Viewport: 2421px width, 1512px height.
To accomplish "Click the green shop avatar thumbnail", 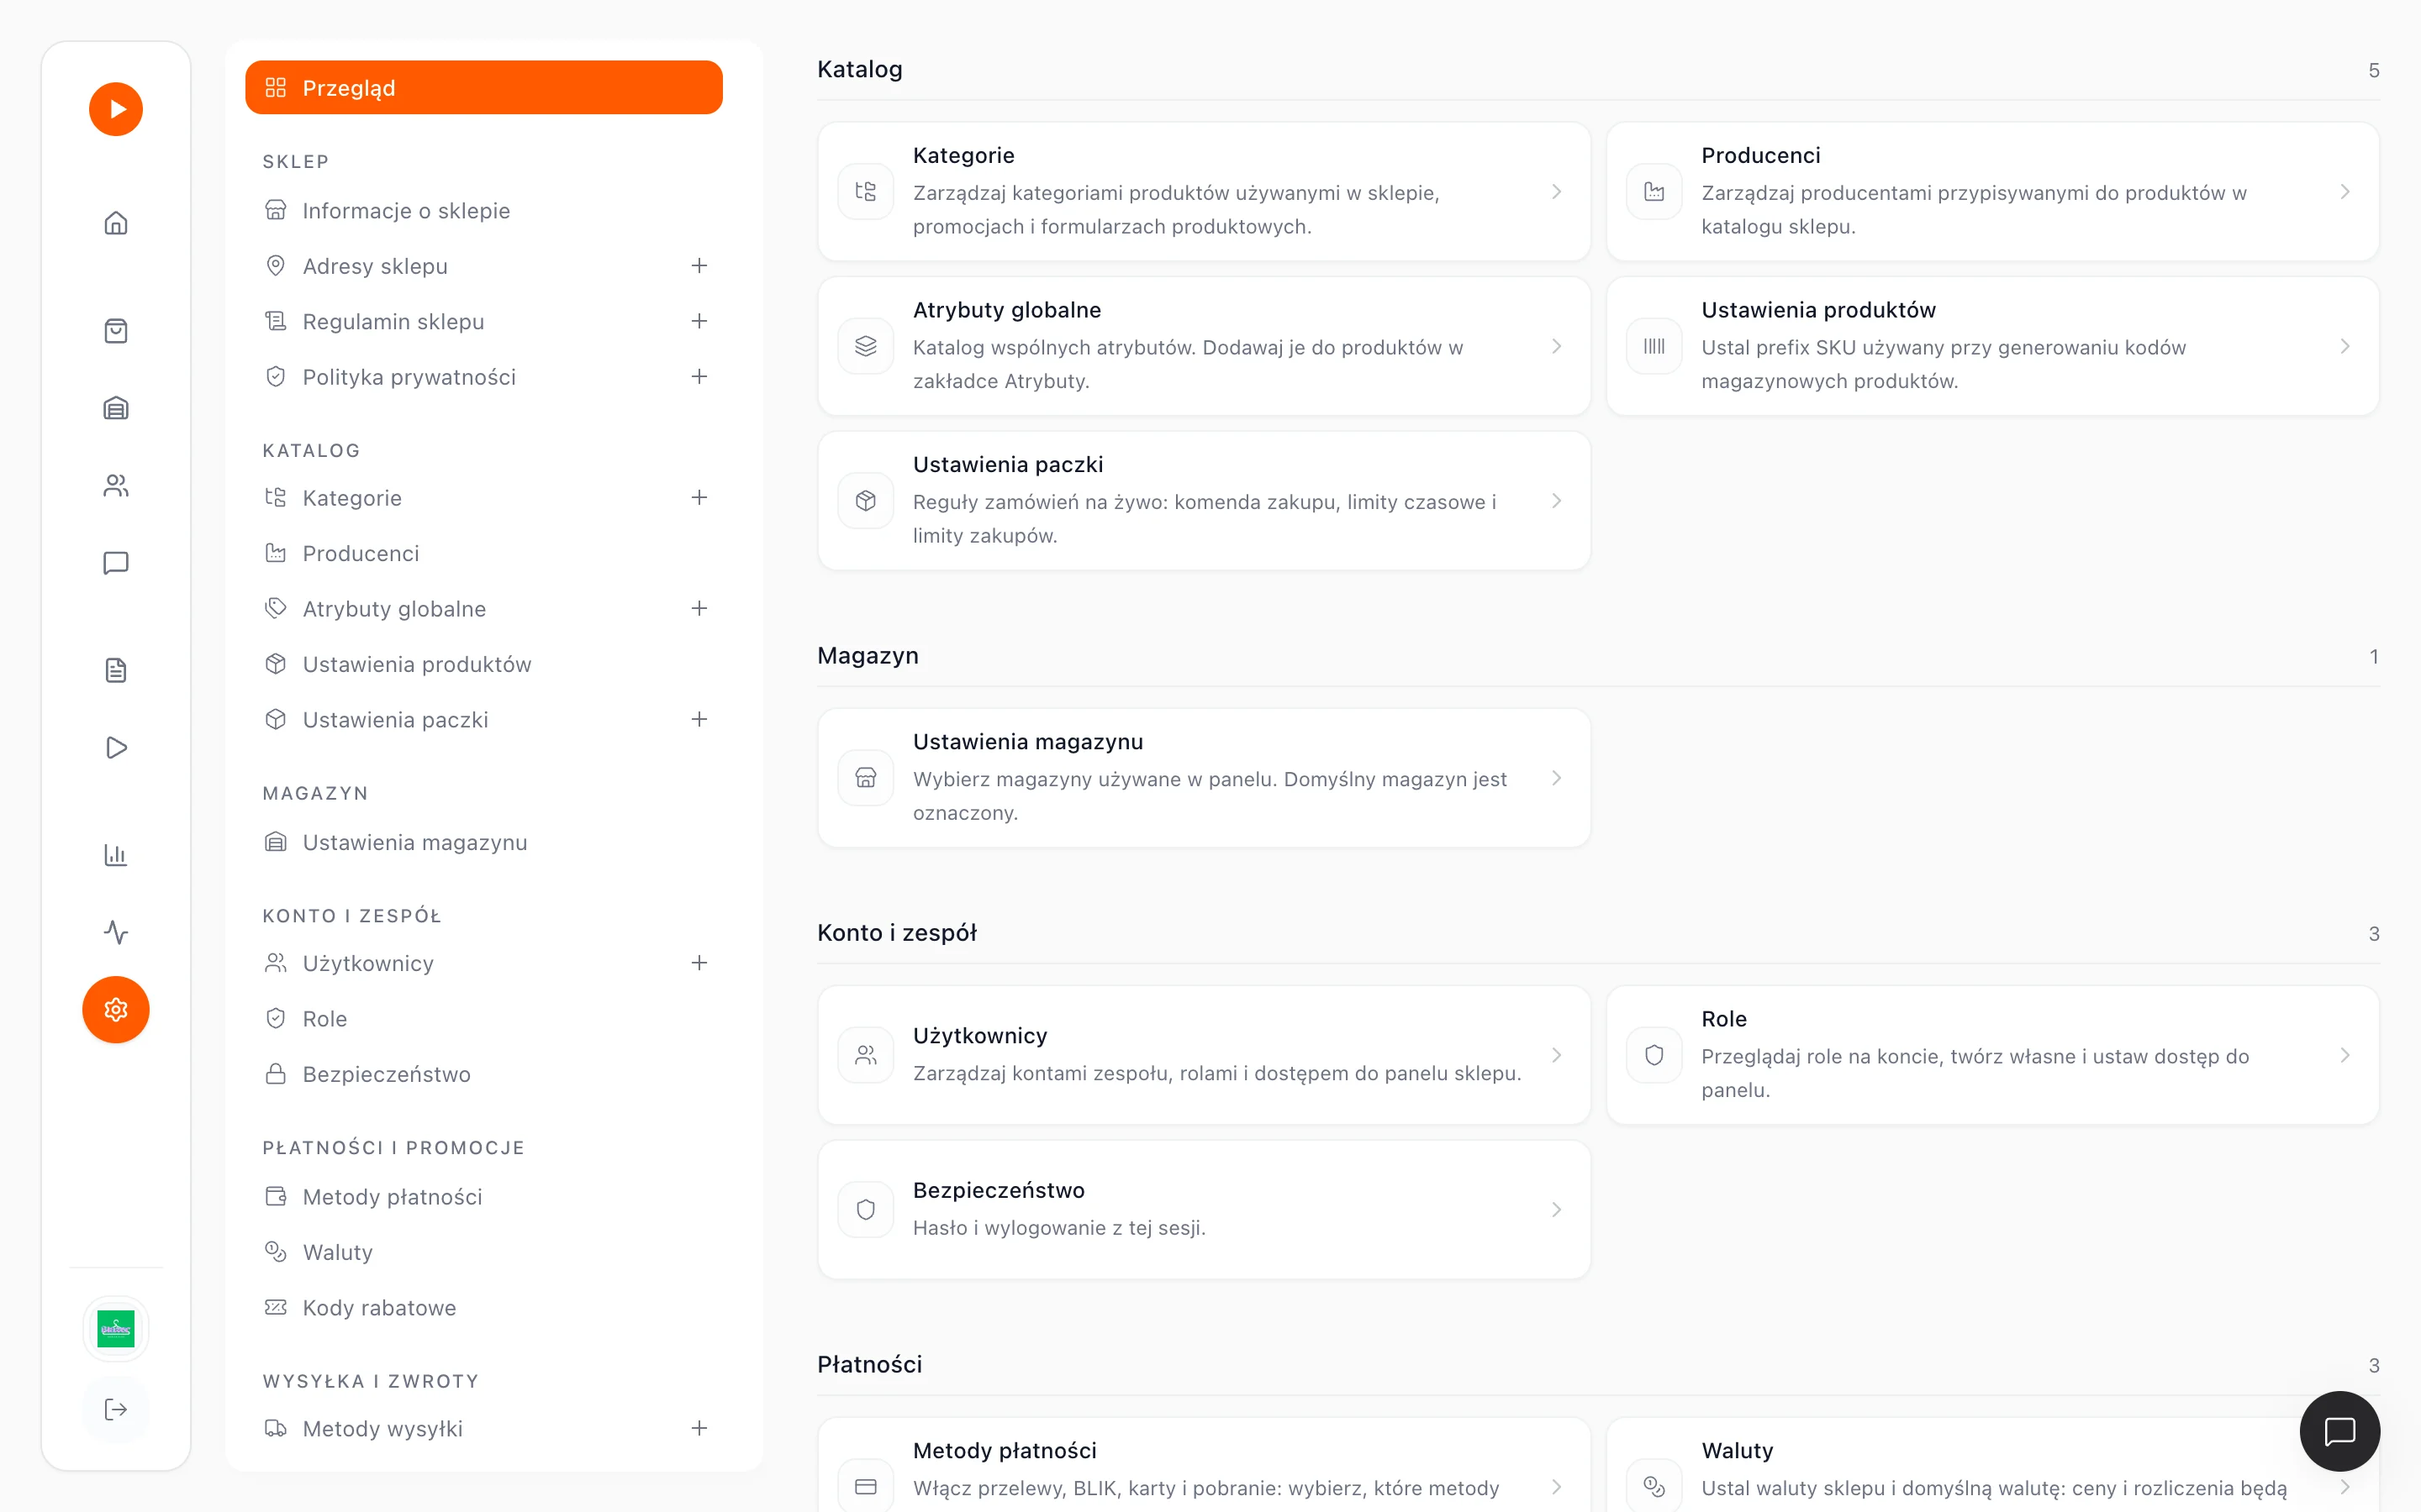I will [116, 1329].
